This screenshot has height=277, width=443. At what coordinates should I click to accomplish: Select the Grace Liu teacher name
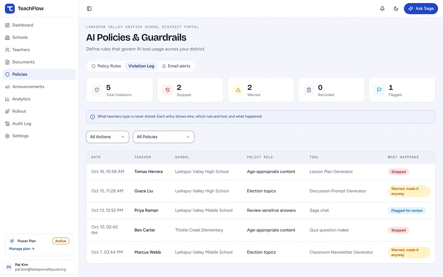point(144,191)
